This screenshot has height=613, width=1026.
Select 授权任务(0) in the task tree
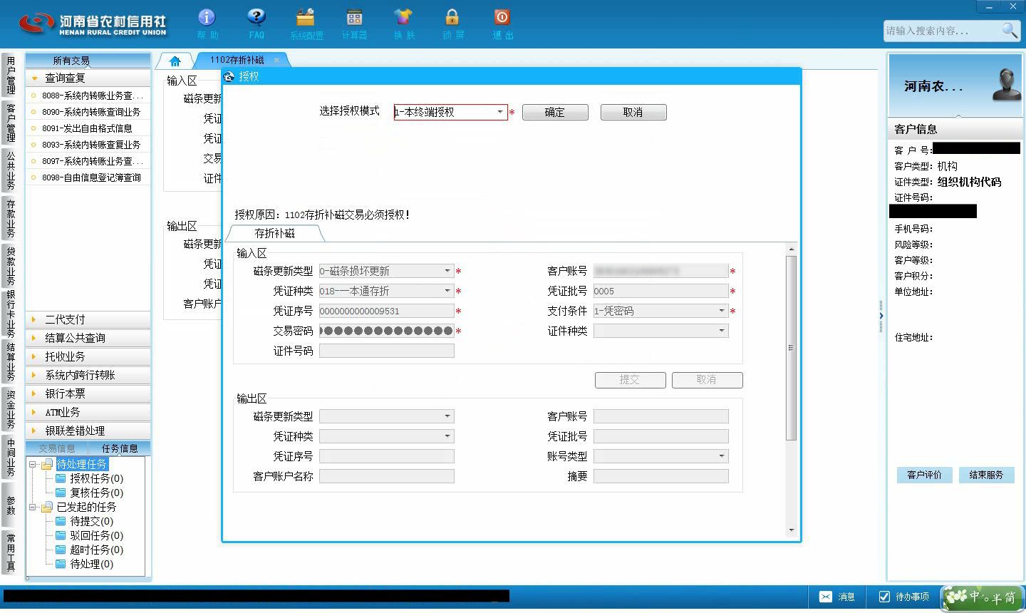[x=96, y=478]
